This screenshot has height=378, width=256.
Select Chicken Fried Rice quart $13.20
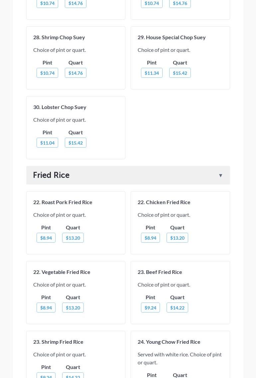(x=177, y=238)
